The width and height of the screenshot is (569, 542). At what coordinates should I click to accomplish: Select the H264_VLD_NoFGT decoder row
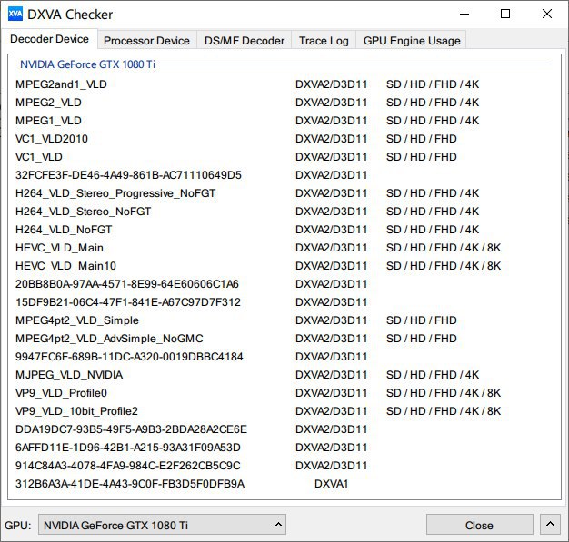coord(64,230)
